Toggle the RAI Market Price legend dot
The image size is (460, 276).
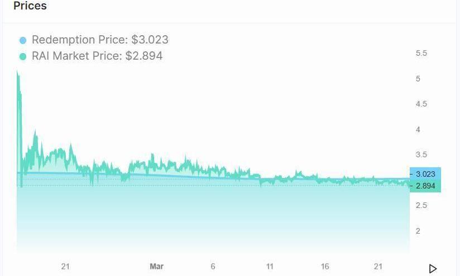[23, 56]
